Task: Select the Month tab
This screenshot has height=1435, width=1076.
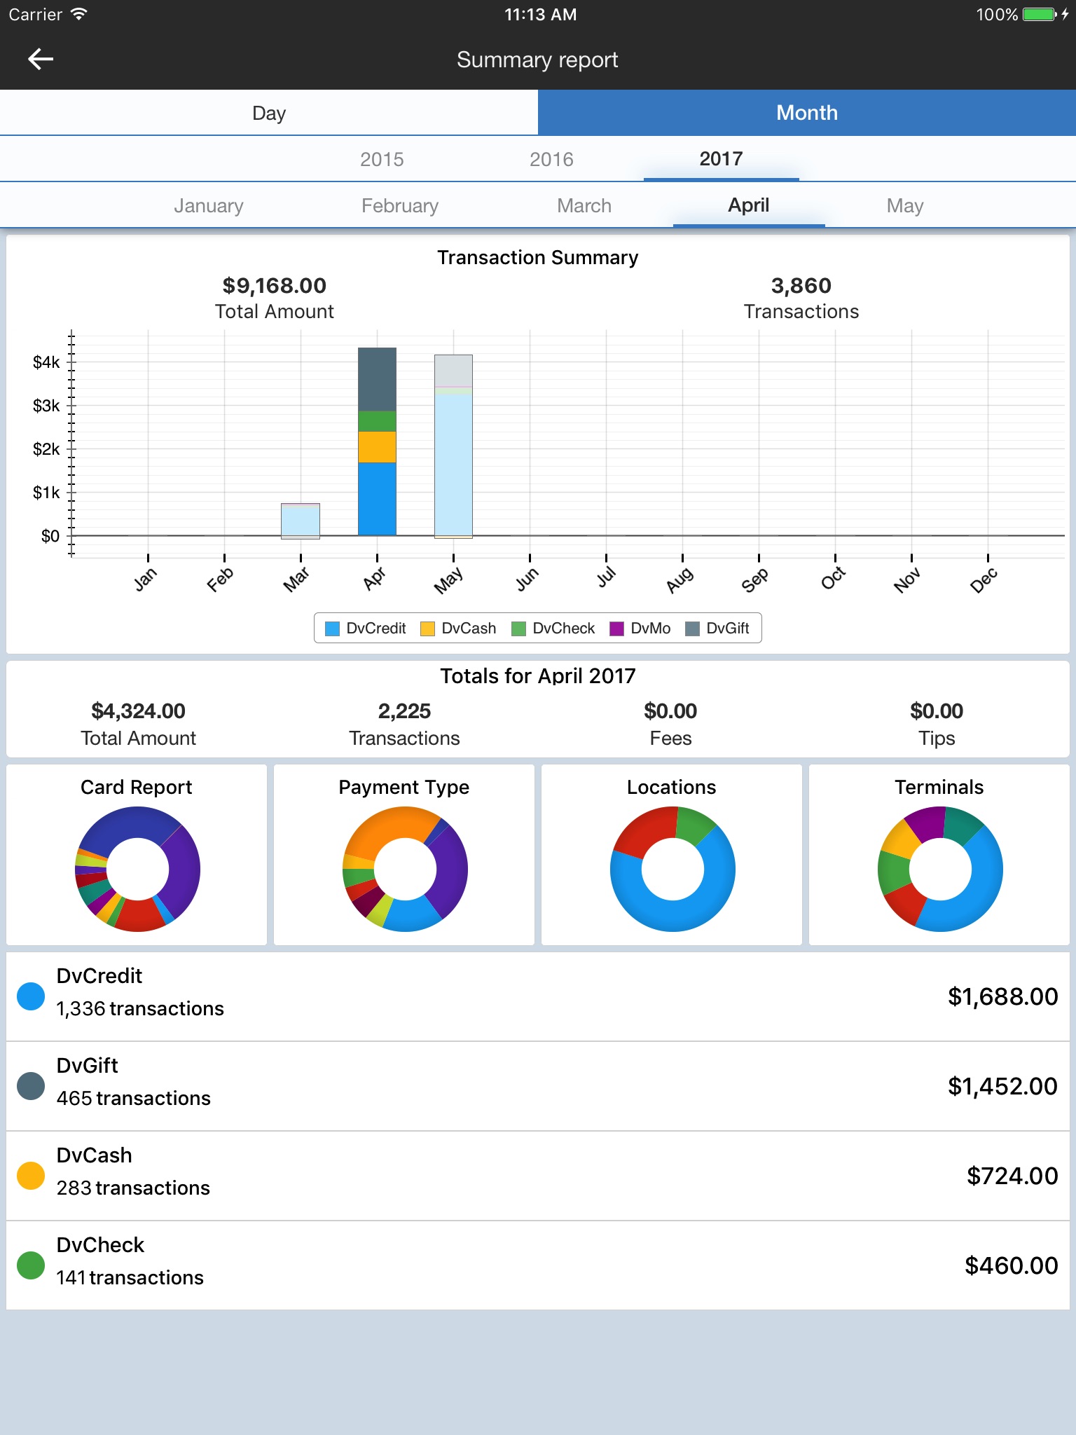Action: pos(807,113)
